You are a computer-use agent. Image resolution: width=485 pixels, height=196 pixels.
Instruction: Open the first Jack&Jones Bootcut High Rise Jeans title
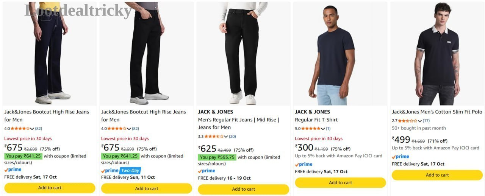[x=47, y=116]
